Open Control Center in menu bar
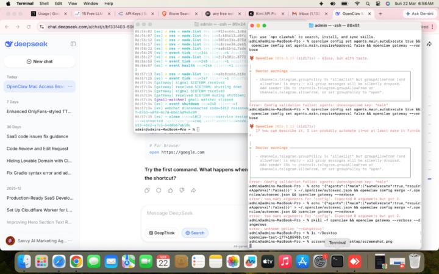The height and width of the screenshot is (274, 439). tap(378, 4)
